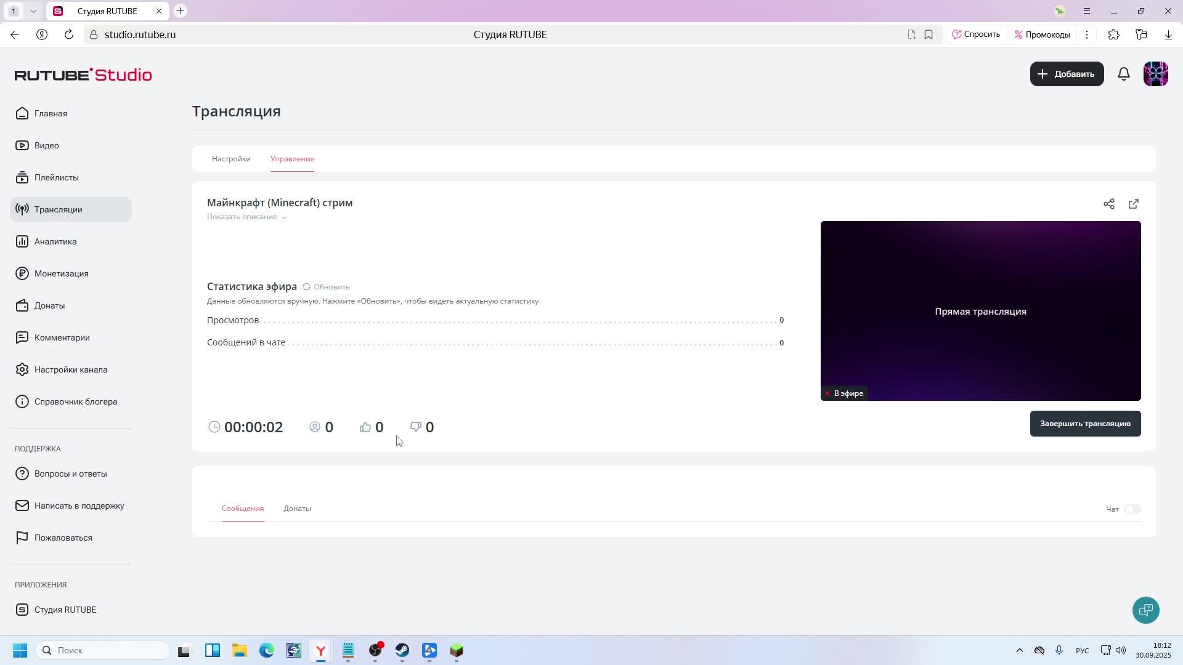This screenshot has width=1183, height=665.
Task: Open the tab list dropdown arrow
Action: 33,11
